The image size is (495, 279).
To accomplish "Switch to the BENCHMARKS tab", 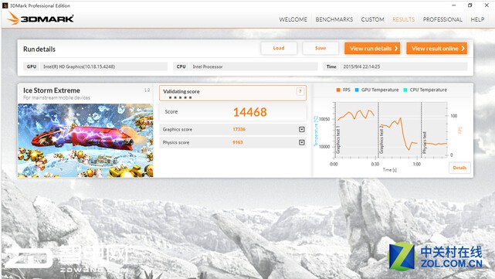I will pos(334,19).
